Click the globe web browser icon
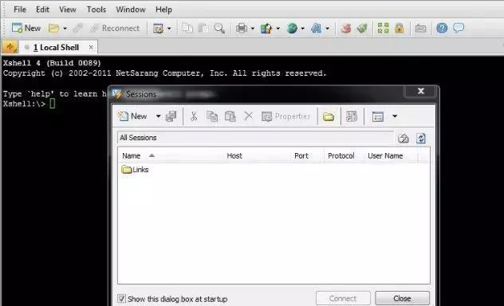504x306 pixels. [x=292, y=28]
